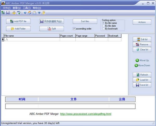Image resolution: width=156 pixels, height=126 pixels.
Task: Select the '...\' file name row
Action: (32, 39)
